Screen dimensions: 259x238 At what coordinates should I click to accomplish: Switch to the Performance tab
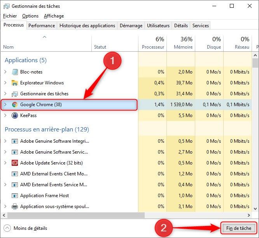pos(42,26)
